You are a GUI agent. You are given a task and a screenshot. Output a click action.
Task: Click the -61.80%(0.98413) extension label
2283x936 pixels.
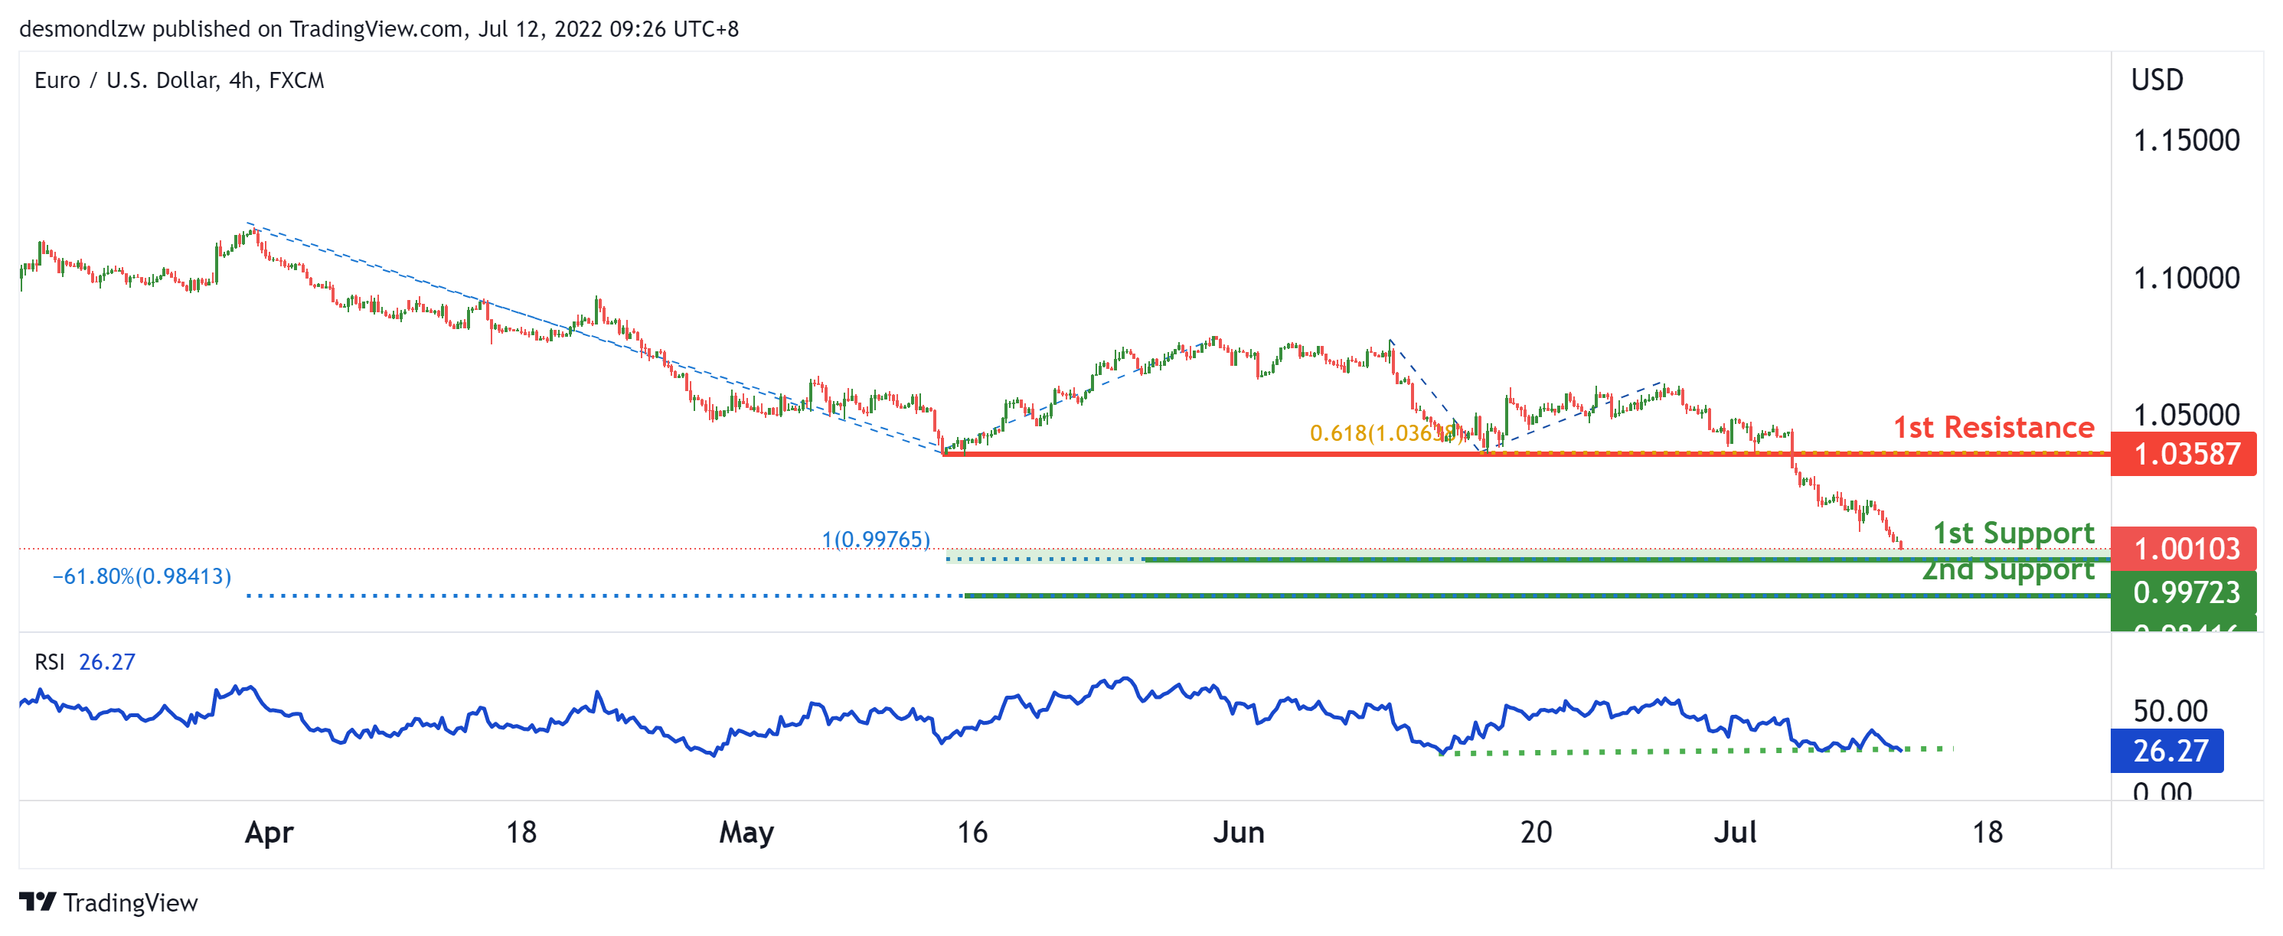pos(142,576)
